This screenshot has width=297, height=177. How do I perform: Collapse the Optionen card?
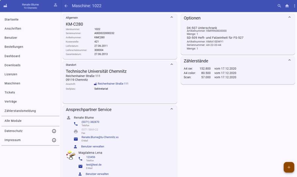coord(289,18)
